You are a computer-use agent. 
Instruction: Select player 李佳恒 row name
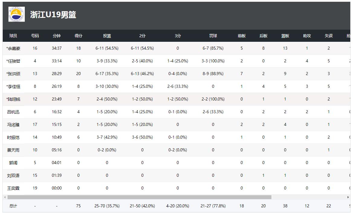click(x=14, y=87)
